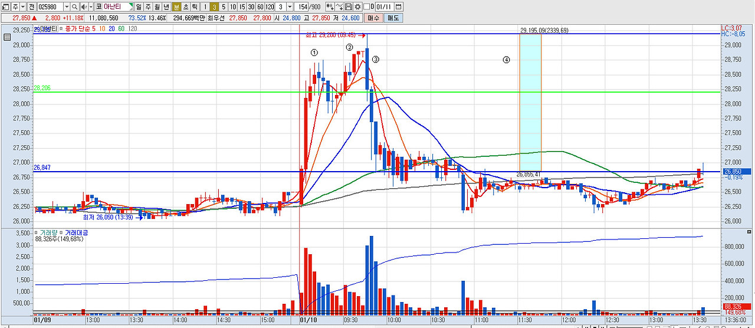Click the date field 01/11
Image resolution: width=755 pixels, height=328 pixels.
[x=385, y=7]
